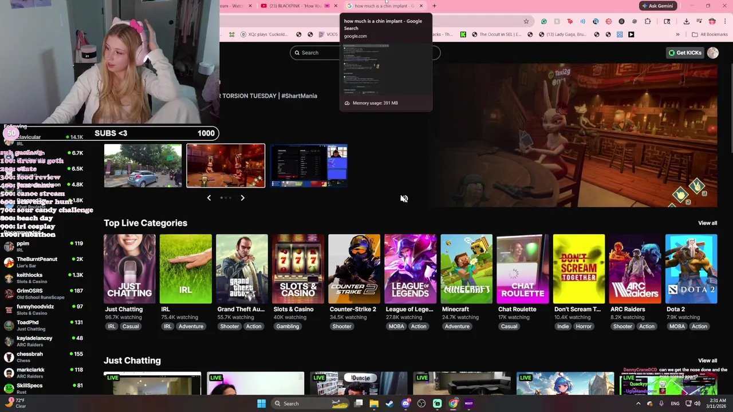The image size is (733, 412).
Task: Click Casual tag under Just Chatting
Action: click(x=130, y=326)
